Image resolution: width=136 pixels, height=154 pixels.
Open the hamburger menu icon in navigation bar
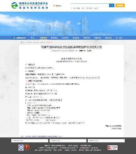(14, 38)
